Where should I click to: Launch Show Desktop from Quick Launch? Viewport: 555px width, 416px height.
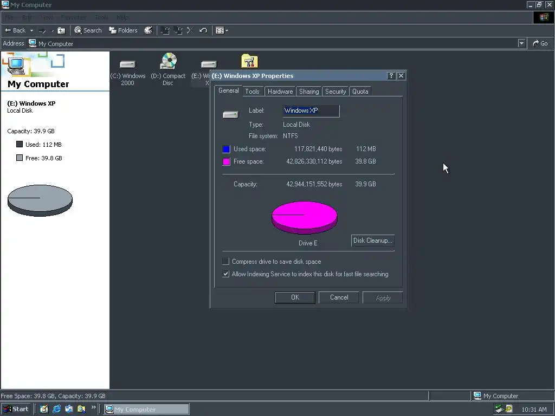pyautogui.click(x=44, y=409)
